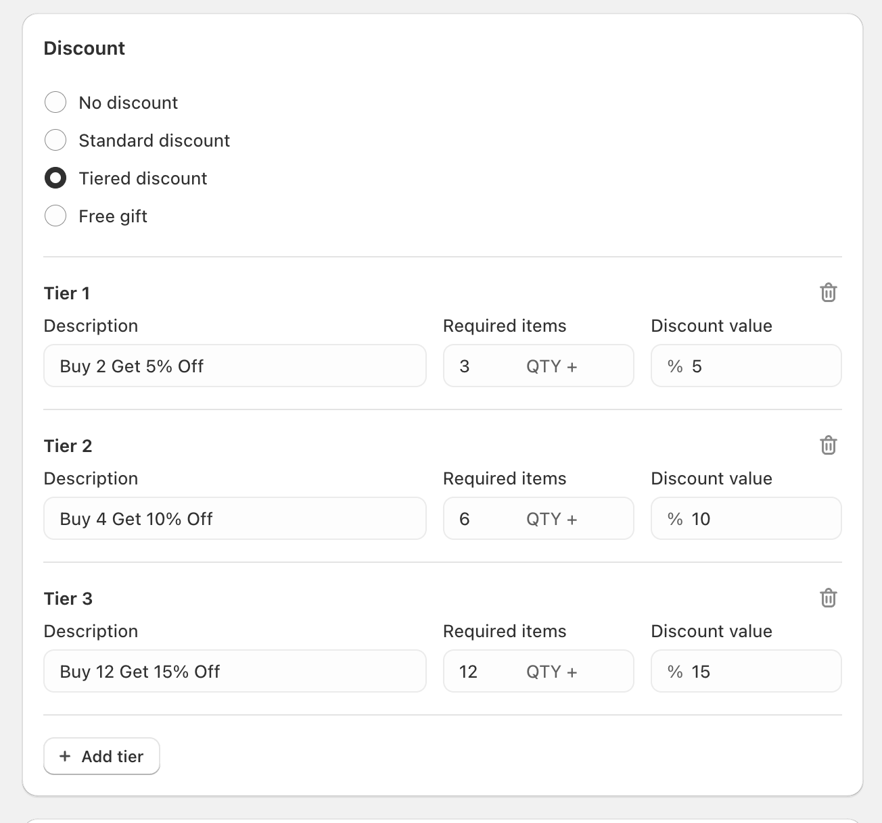
Task: Delete Tier 1 with trash icon
Action: coord(828,293)
